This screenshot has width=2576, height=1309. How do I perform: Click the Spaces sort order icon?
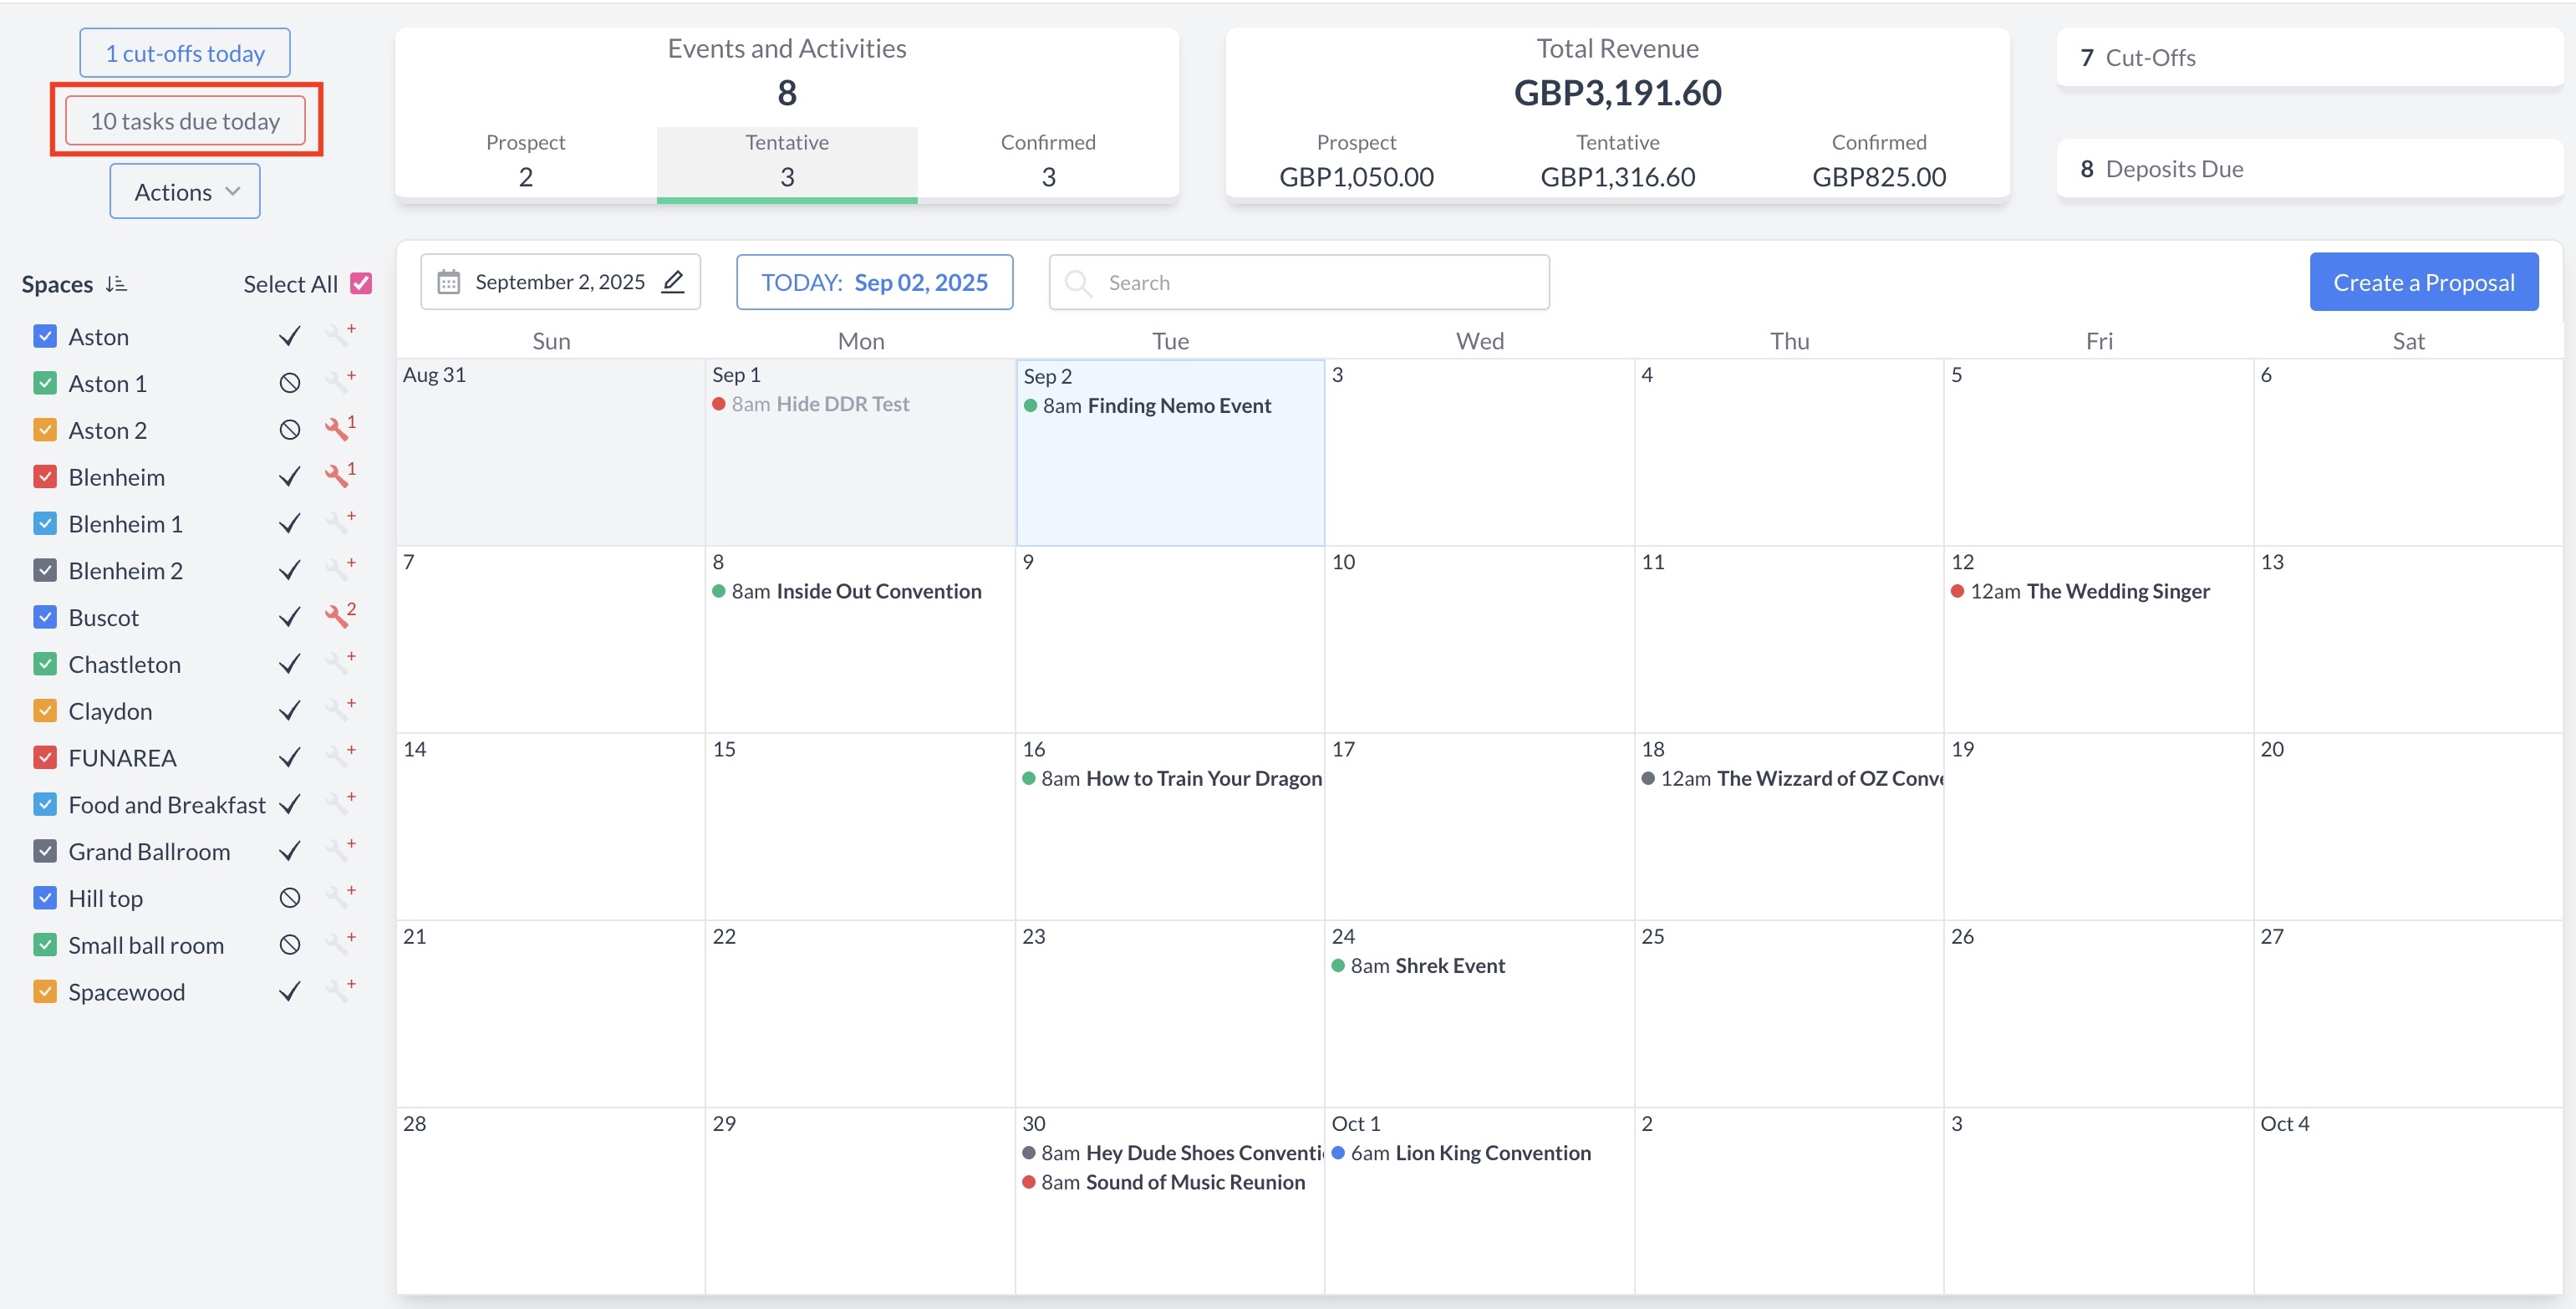(116, 284)
